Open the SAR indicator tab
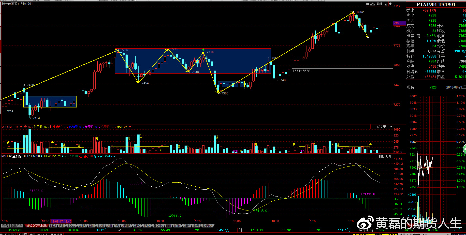The image size is (466, 235). pyautogui.click(x=196, y=226)
